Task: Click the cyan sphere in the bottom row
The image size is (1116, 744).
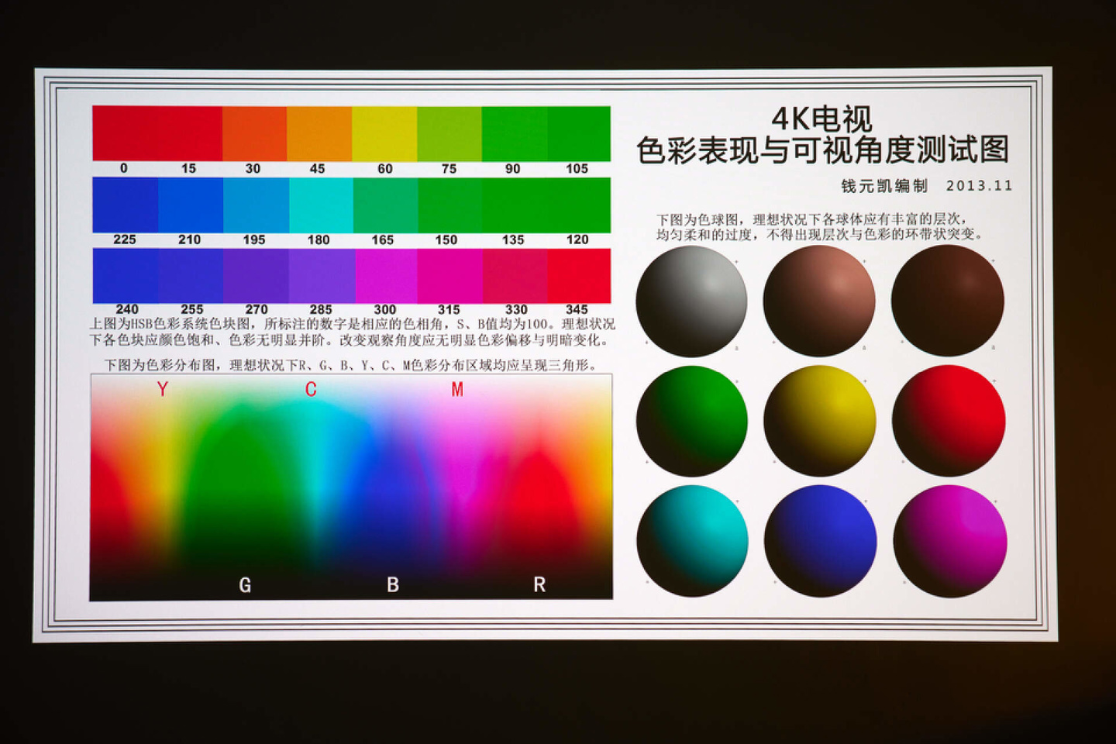Action: click(x=692, y=540)
